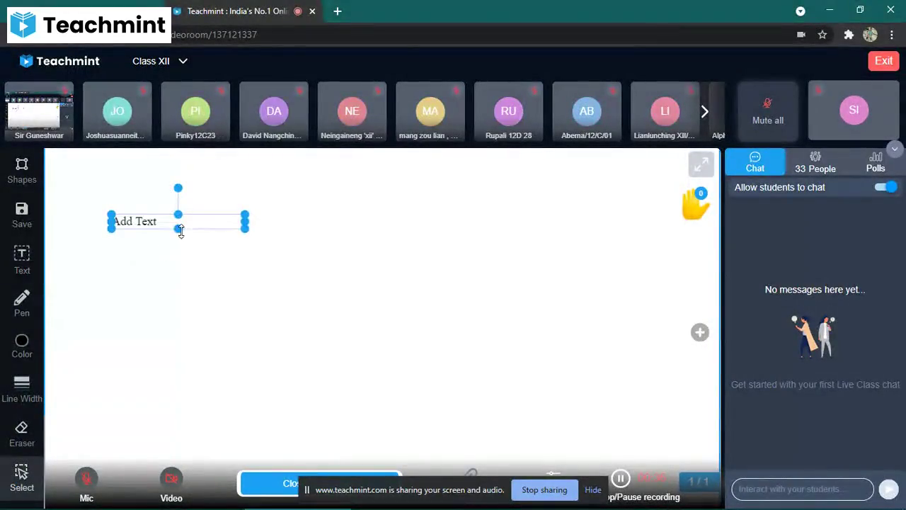The width and height of the screenshot is (906, 510).
Task: Click the Save whiteboard icon
Action: 22,215
